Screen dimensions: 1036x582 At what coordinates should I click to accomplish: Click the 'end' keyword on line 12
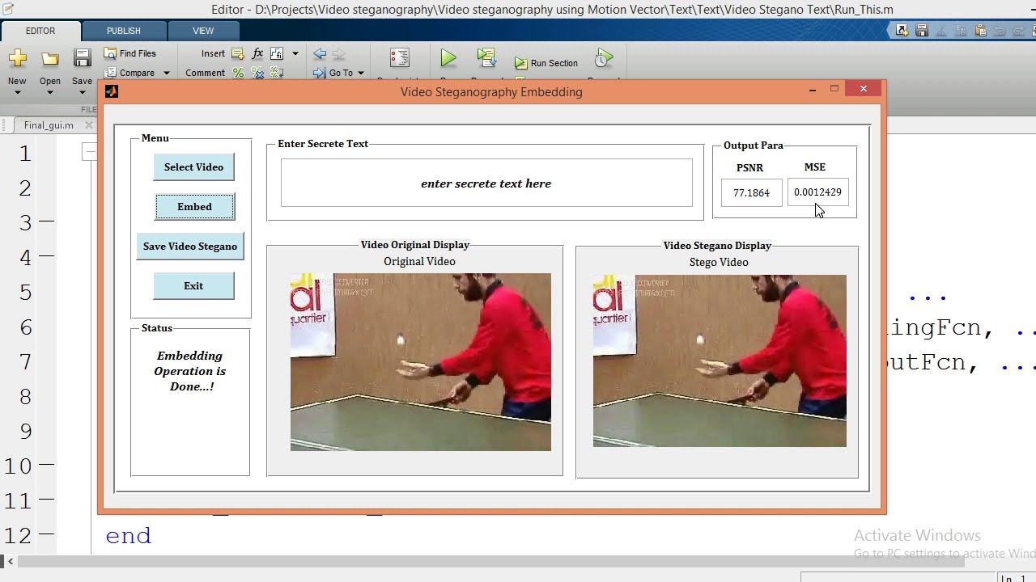point(128,536)
